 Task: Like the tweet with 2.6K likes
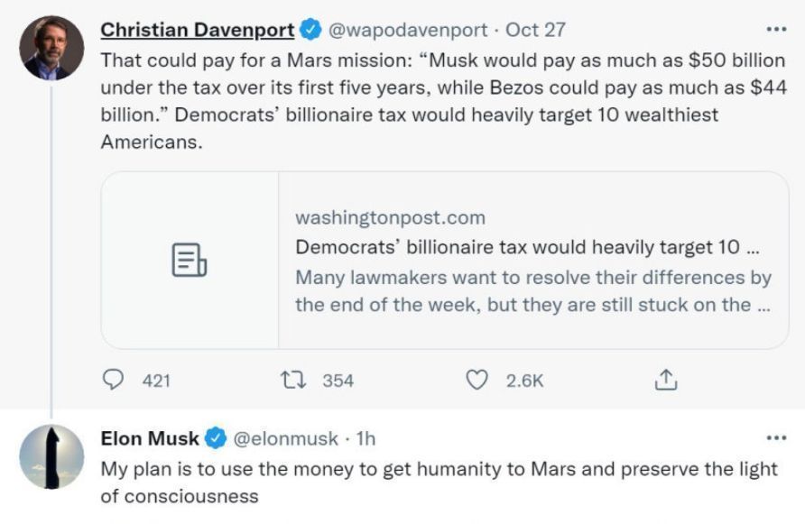476,381
